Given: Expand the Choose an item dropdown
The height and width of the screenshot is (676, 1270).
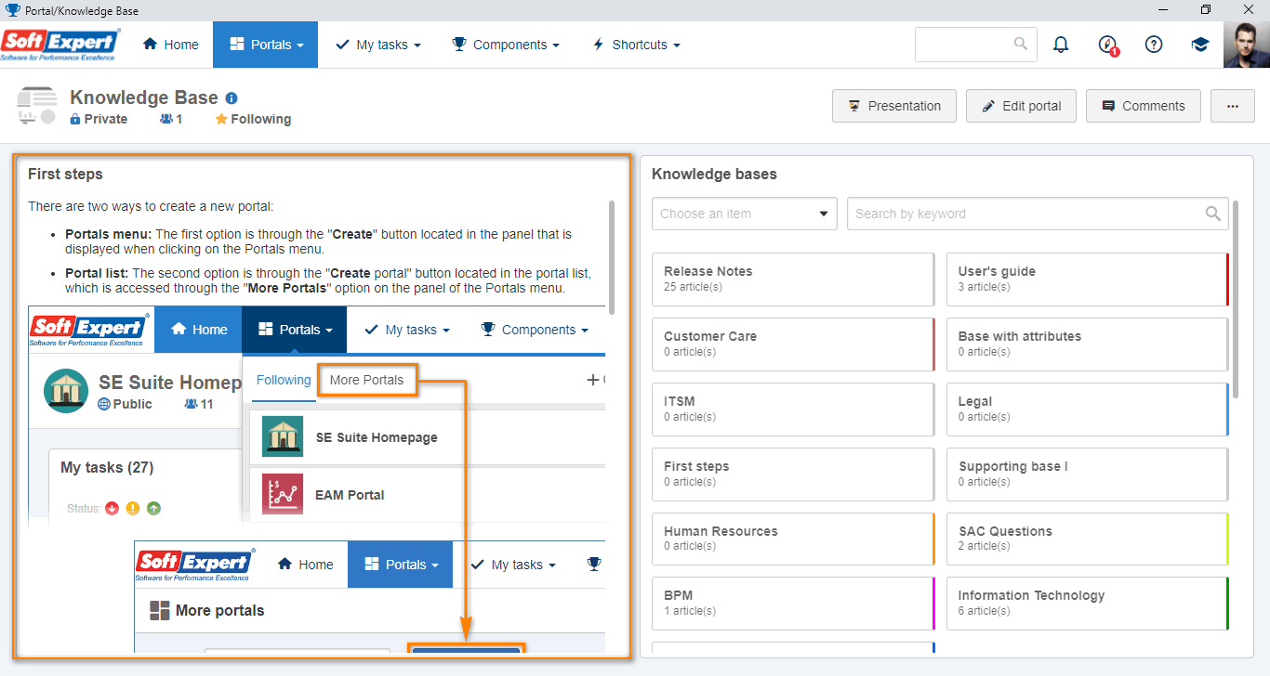Looking at the screenshot, I should click(x=745, y=214).
